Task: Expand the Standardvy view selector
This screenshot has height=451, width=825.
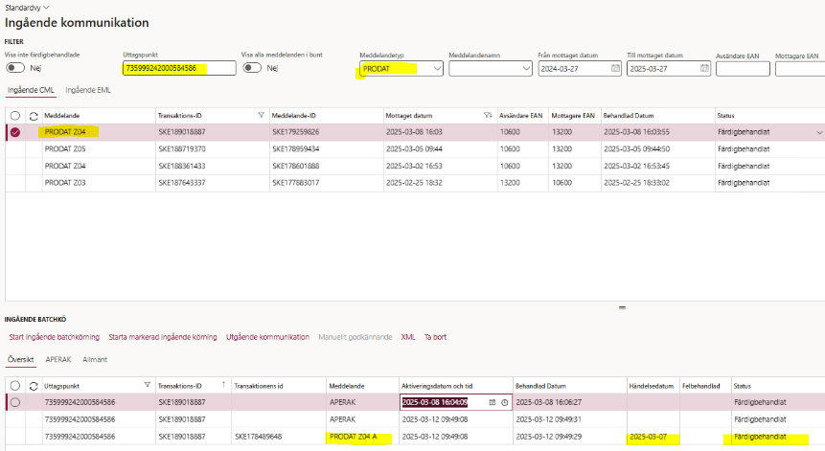Action: 27,7
